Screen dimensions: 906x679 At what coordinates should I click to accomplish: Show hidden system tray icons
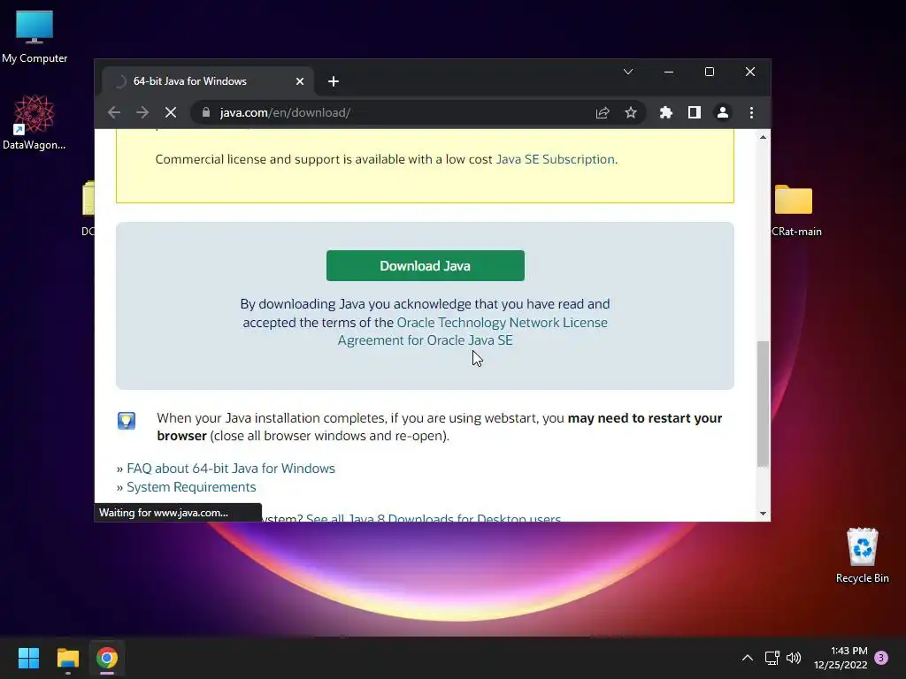pyautogui.click(x=747, y=658)
